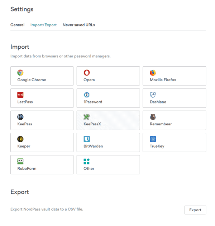Select the Remembear label text
The width and height of the screenshot is (215, 226).
[x=161, y=124]
